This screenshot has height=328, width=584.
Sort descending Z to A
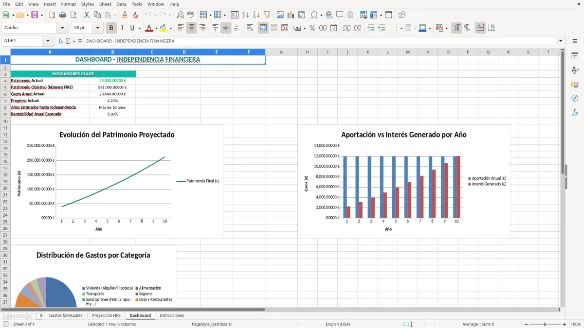(x=256, y=15)
